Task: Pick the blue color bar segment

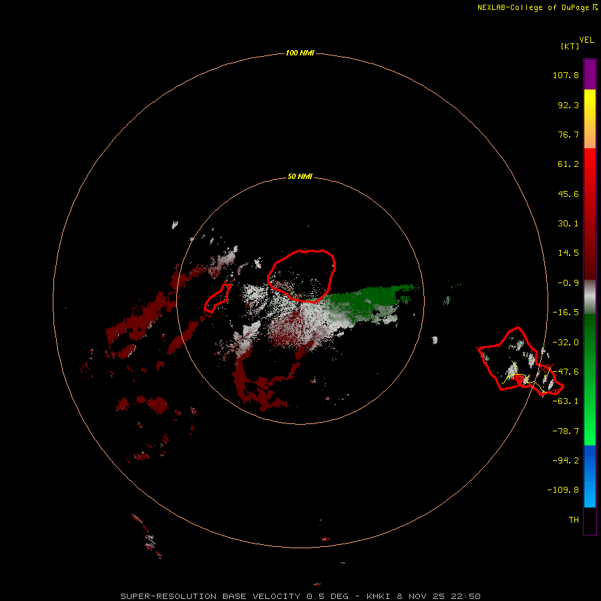Action: [x=590, y=476]
